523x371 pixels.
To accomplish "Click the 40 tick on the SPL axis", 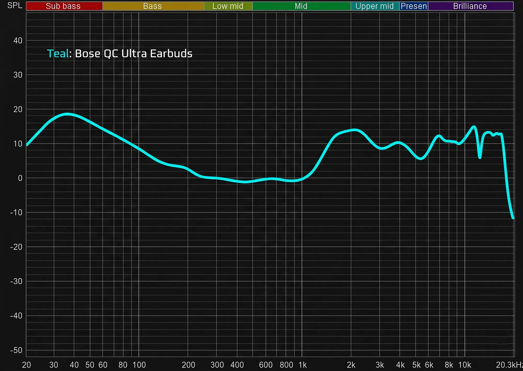I will coord(18,40).
